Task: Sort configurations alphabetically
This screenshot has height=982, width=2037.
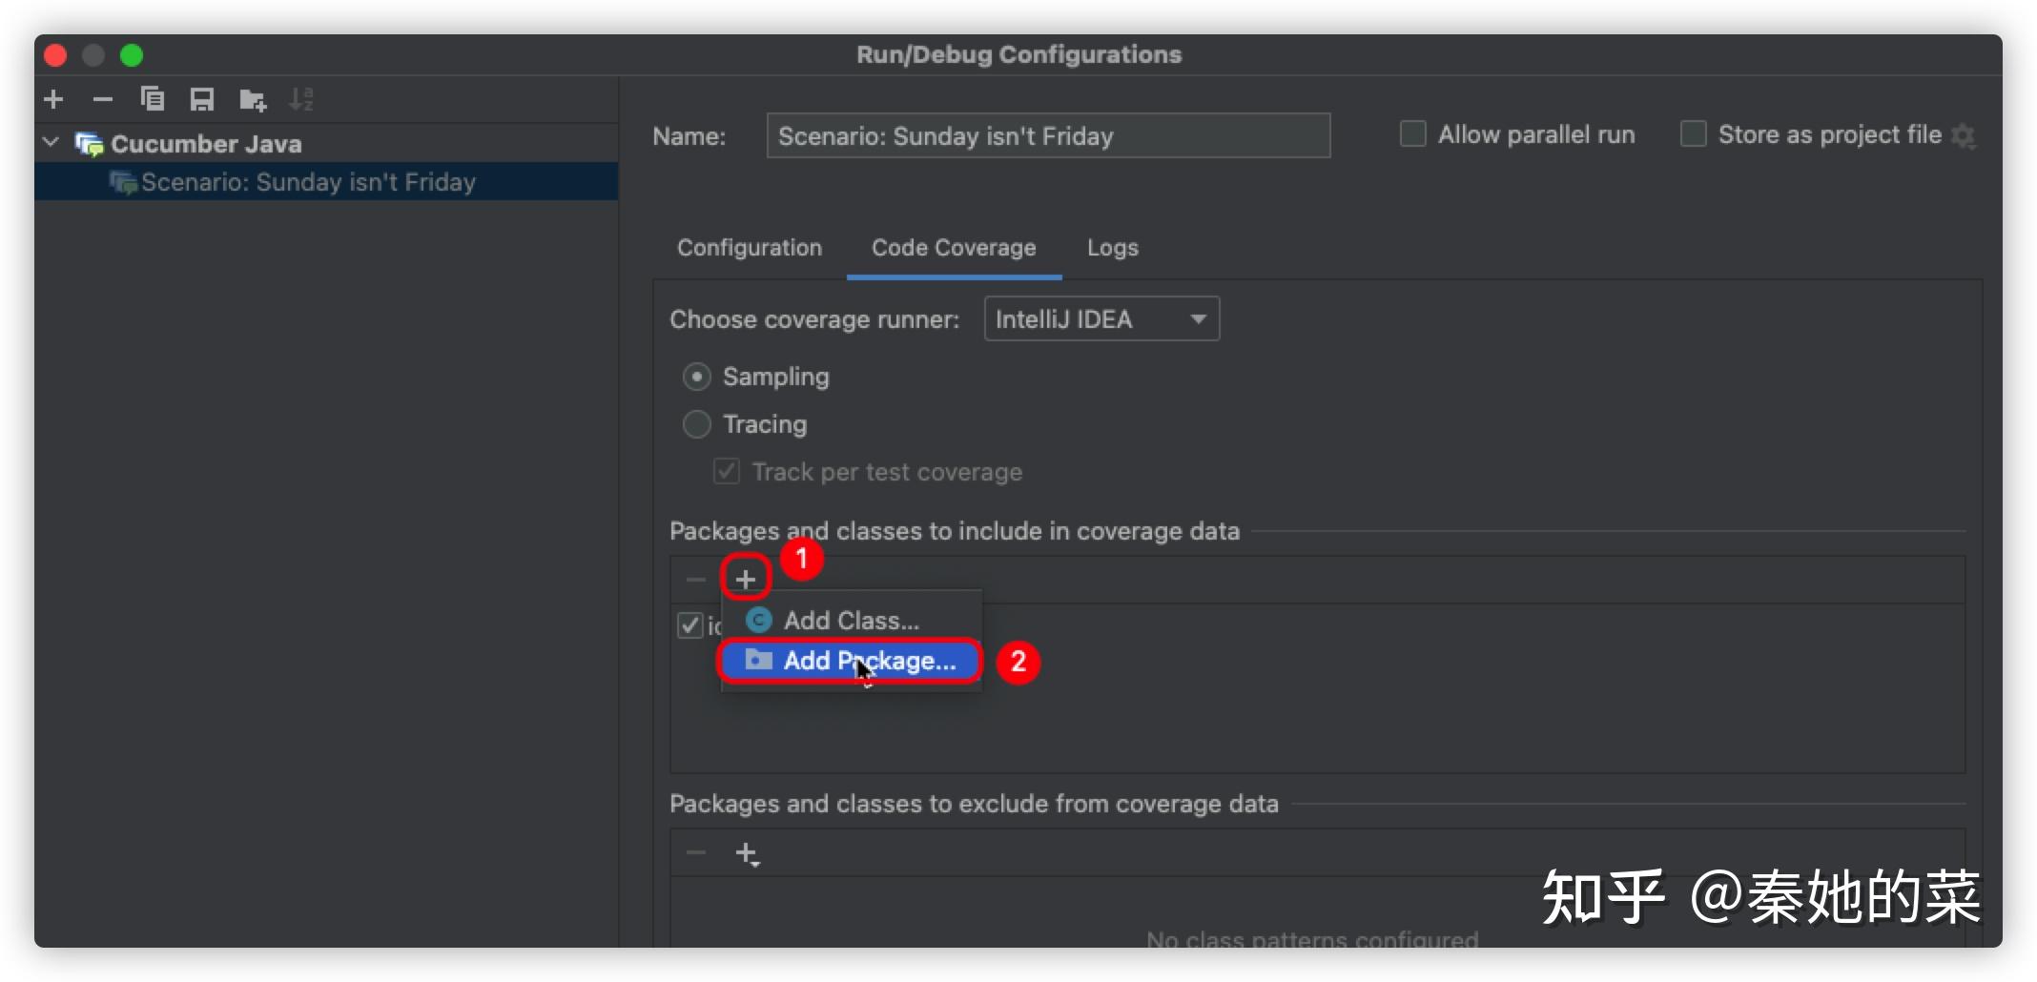Action: click(301, 99)
